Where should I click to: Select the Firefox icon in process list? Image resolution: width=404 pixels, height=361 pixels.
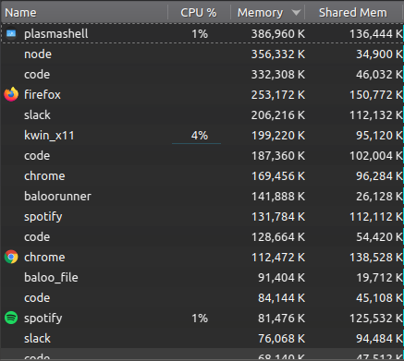coord(11,94)
